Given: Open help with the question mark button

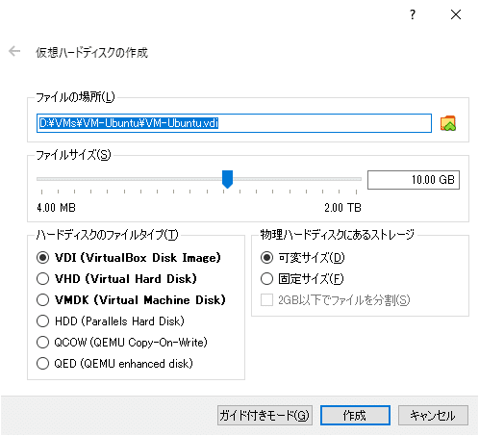Looking at the screenshot, I should (413, 14).
